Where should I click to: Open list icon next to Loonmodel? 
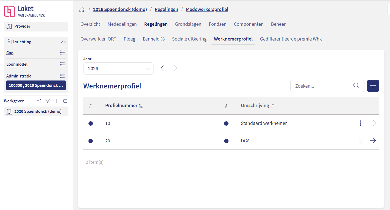tap(63, 64)
